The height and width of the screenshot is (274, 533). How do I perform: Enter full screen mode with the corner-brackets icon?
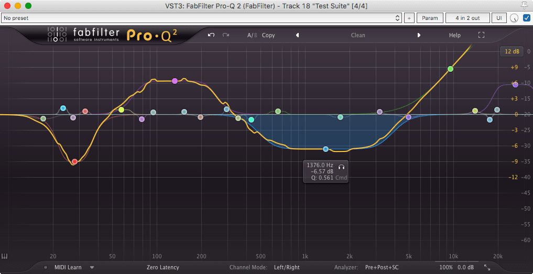481,35
